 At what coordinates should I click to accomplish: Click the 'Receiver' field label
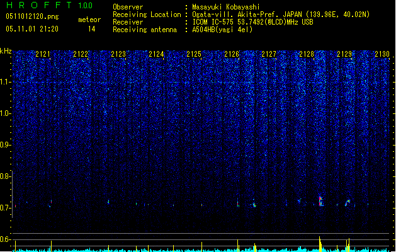[128, 22]
